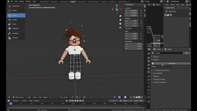197x111 pixels.
Task: Switch to the Default workspace tab
Action: pyautogui.click(x=73, y=2)
